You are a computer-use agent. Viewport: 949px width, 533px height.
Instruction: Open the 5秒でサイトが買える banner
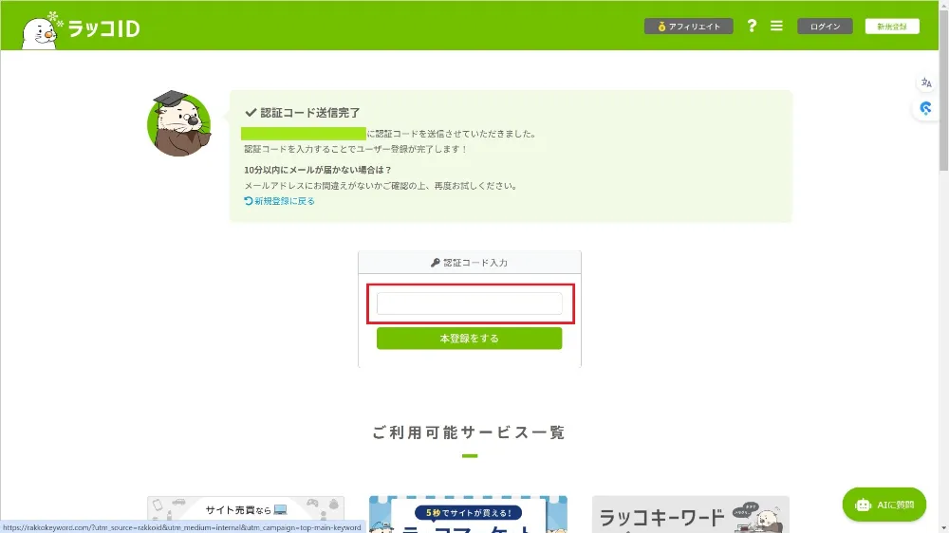click(468, 514)
